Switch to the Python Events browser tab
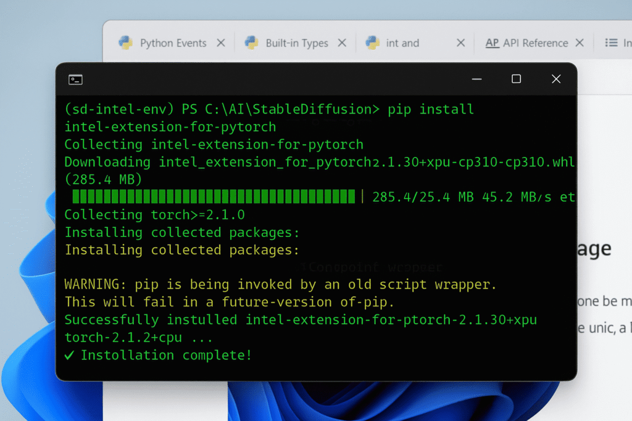Image resolution: width=632 pixels, height=421 pixels. tap(173, 43)
